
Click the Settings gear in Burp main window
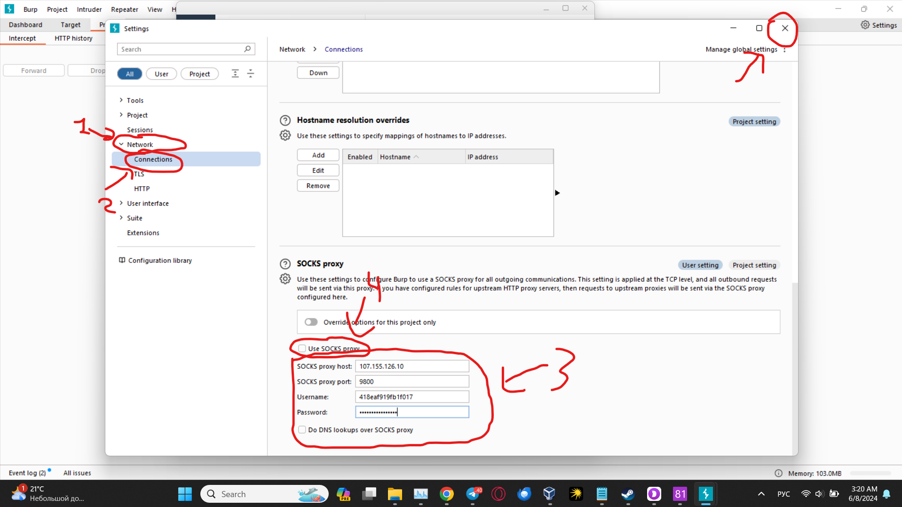865,25
